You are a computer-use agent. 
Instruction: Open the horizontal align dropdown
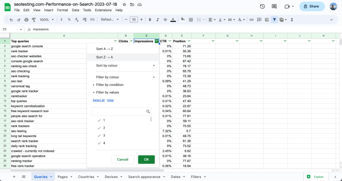[212, 20]
